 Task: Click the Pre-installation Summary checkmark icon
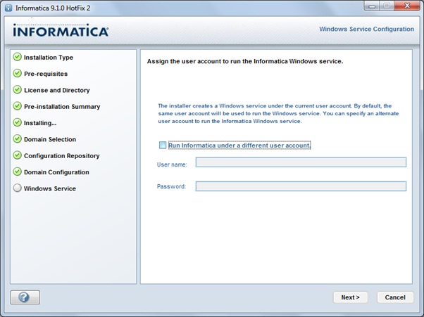(x=18, y=106)
